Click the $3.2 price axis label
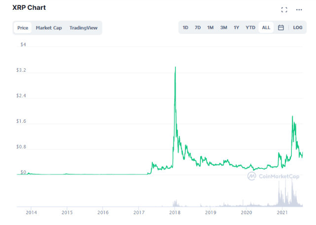Screen dimensions: 316x225 point(21,70)
